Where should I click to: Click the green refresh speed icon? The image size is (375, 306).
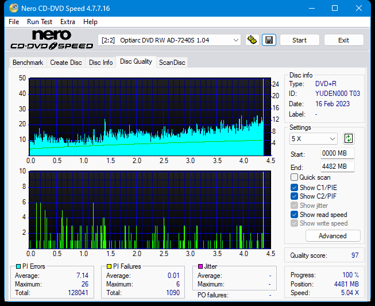(x=349, y=139)
